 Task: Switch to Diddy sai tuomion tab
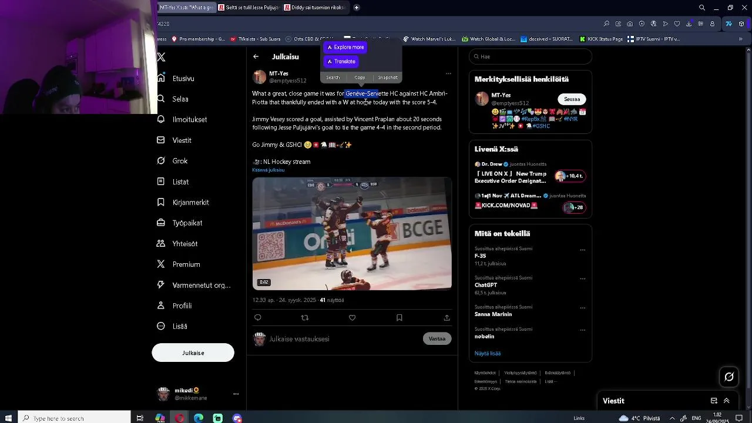pos(315,8)
